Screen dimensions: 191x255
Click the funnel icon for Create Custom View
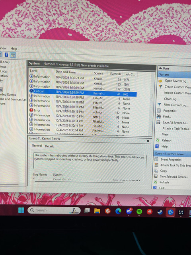pyautogui.click(x=160, y=86)
